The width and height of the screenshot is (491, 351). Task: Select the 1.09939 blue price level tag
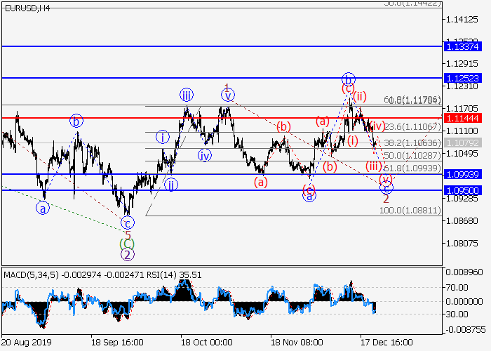point(462,174)
